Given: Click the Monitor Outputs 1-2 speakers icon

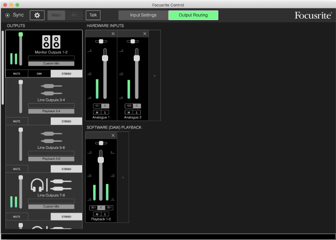Looking at the screenshot, I should point(51,42).
